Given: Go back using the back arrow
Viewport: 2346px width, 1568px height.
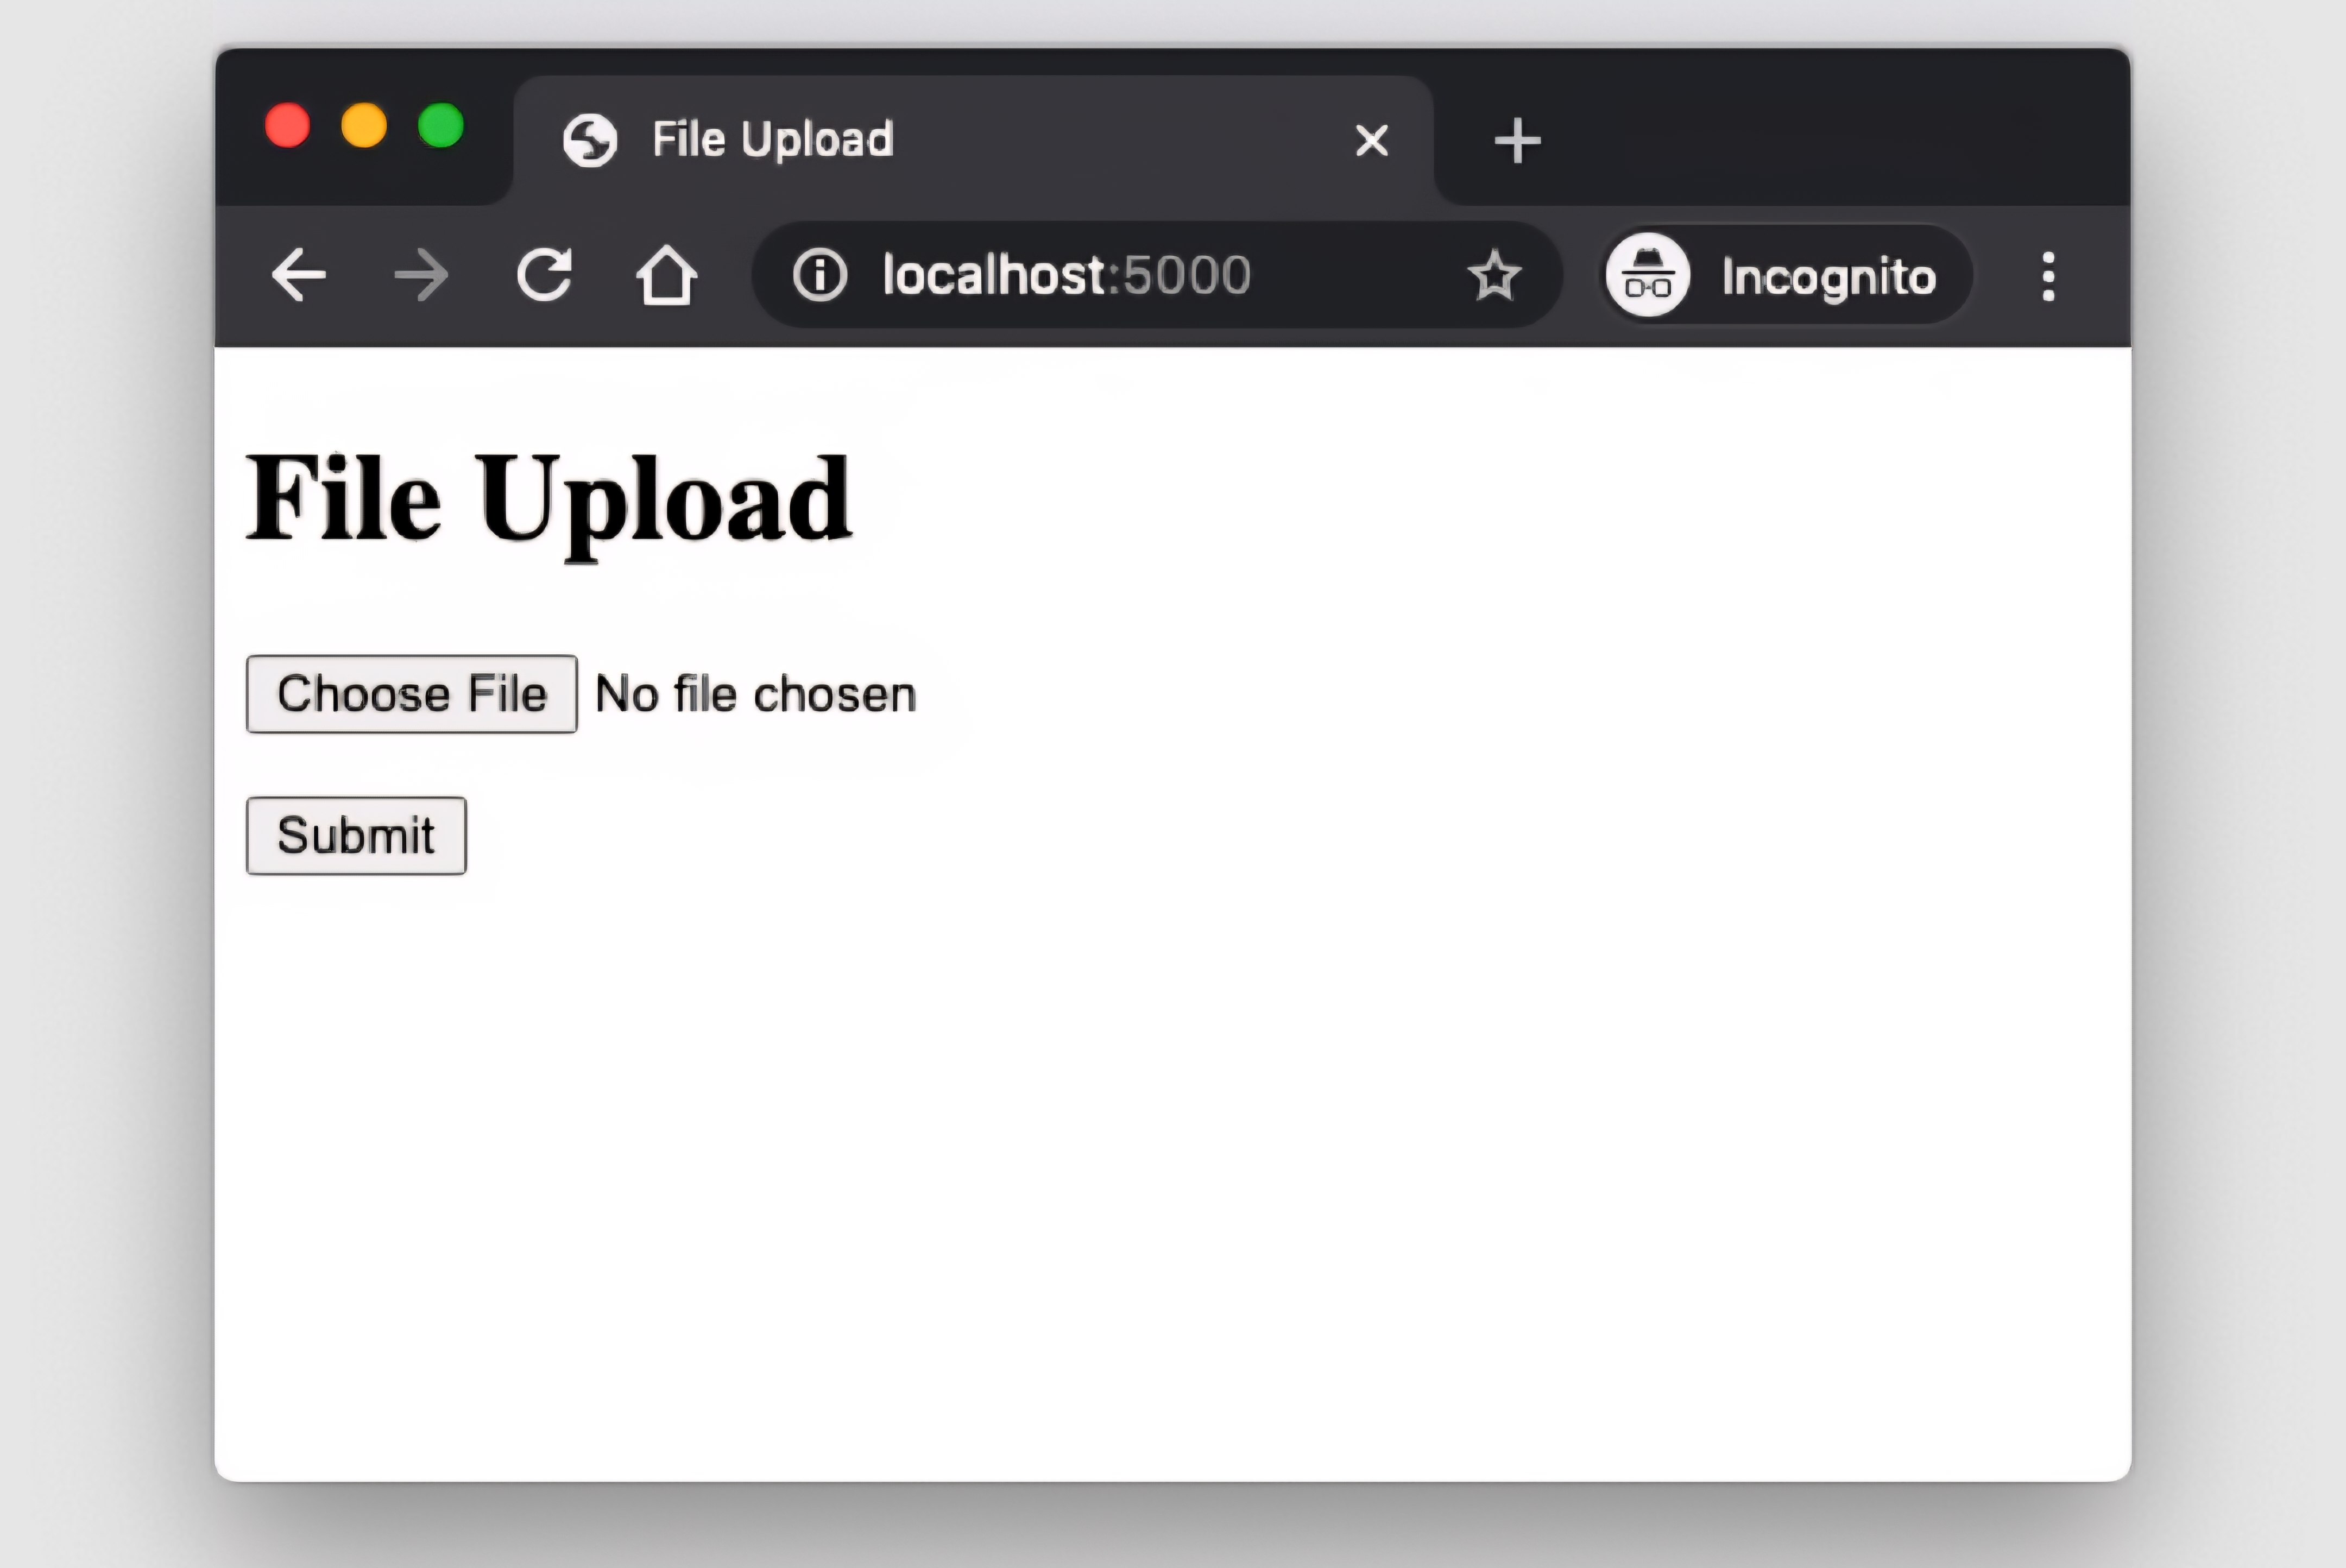Looking at the screenshot, I should tap(298, 275).
